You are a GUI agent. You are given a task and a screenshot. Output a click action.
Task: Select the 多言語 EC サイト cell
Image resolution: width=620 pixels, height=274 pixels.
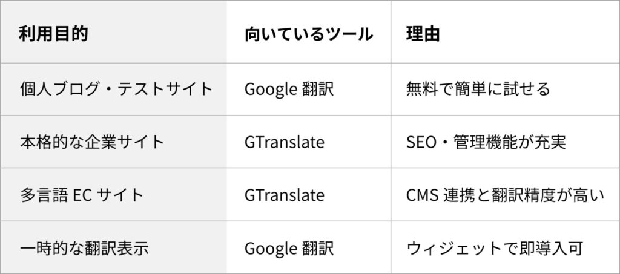(x=82, y=195)
